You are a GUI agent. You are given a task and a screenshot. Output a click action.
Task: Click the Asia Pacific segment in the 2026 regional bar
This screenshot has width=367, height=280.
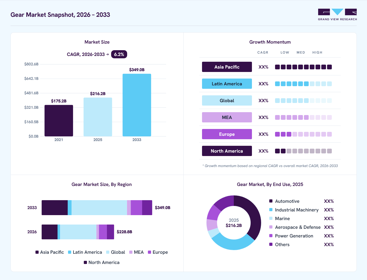[x=50, y=232]
